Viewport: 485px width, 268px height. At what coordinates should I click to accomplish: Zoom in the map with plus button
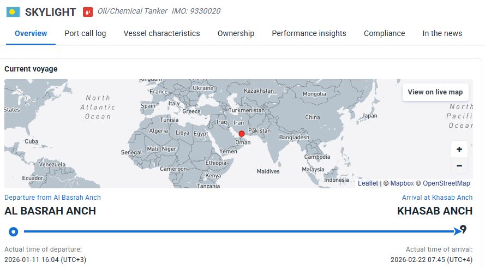(459, 149)
